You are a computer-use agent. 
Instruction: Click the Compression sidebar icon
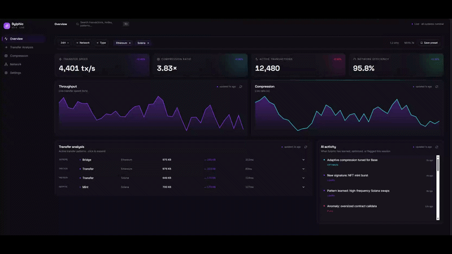tap(6, 55)
